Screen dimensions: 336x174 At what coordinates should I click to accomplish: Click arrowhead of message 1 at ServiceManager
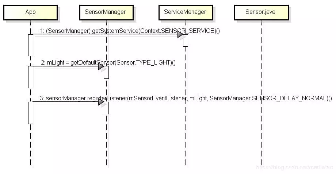180,34
